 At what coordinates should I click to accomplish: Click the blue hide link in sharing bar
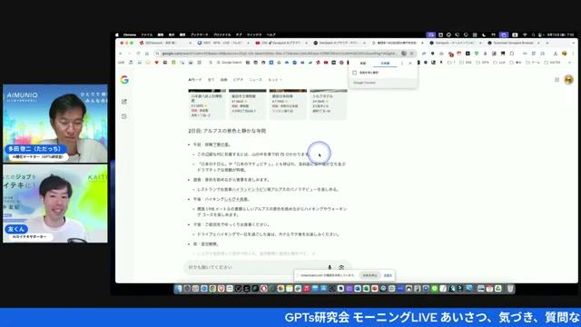tap(388, 275)
